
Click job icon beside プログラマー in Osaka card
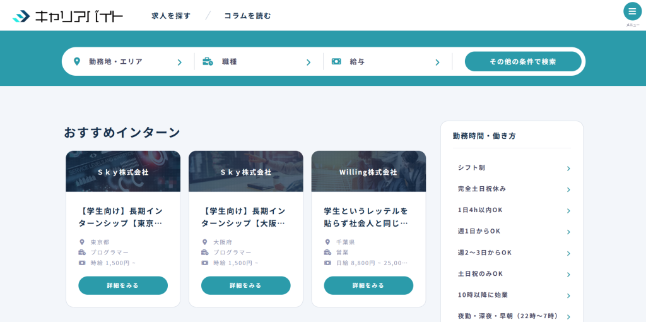pos(205,253)
